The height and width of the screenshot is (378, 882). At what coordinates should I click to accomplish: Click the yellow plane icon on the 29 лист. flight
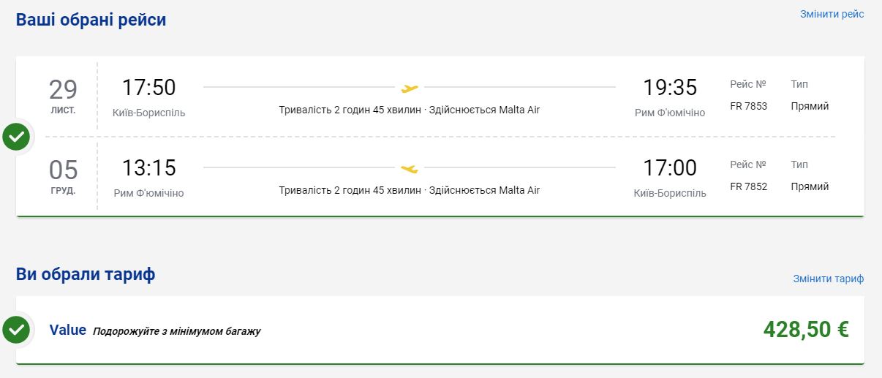pos(410,88)
